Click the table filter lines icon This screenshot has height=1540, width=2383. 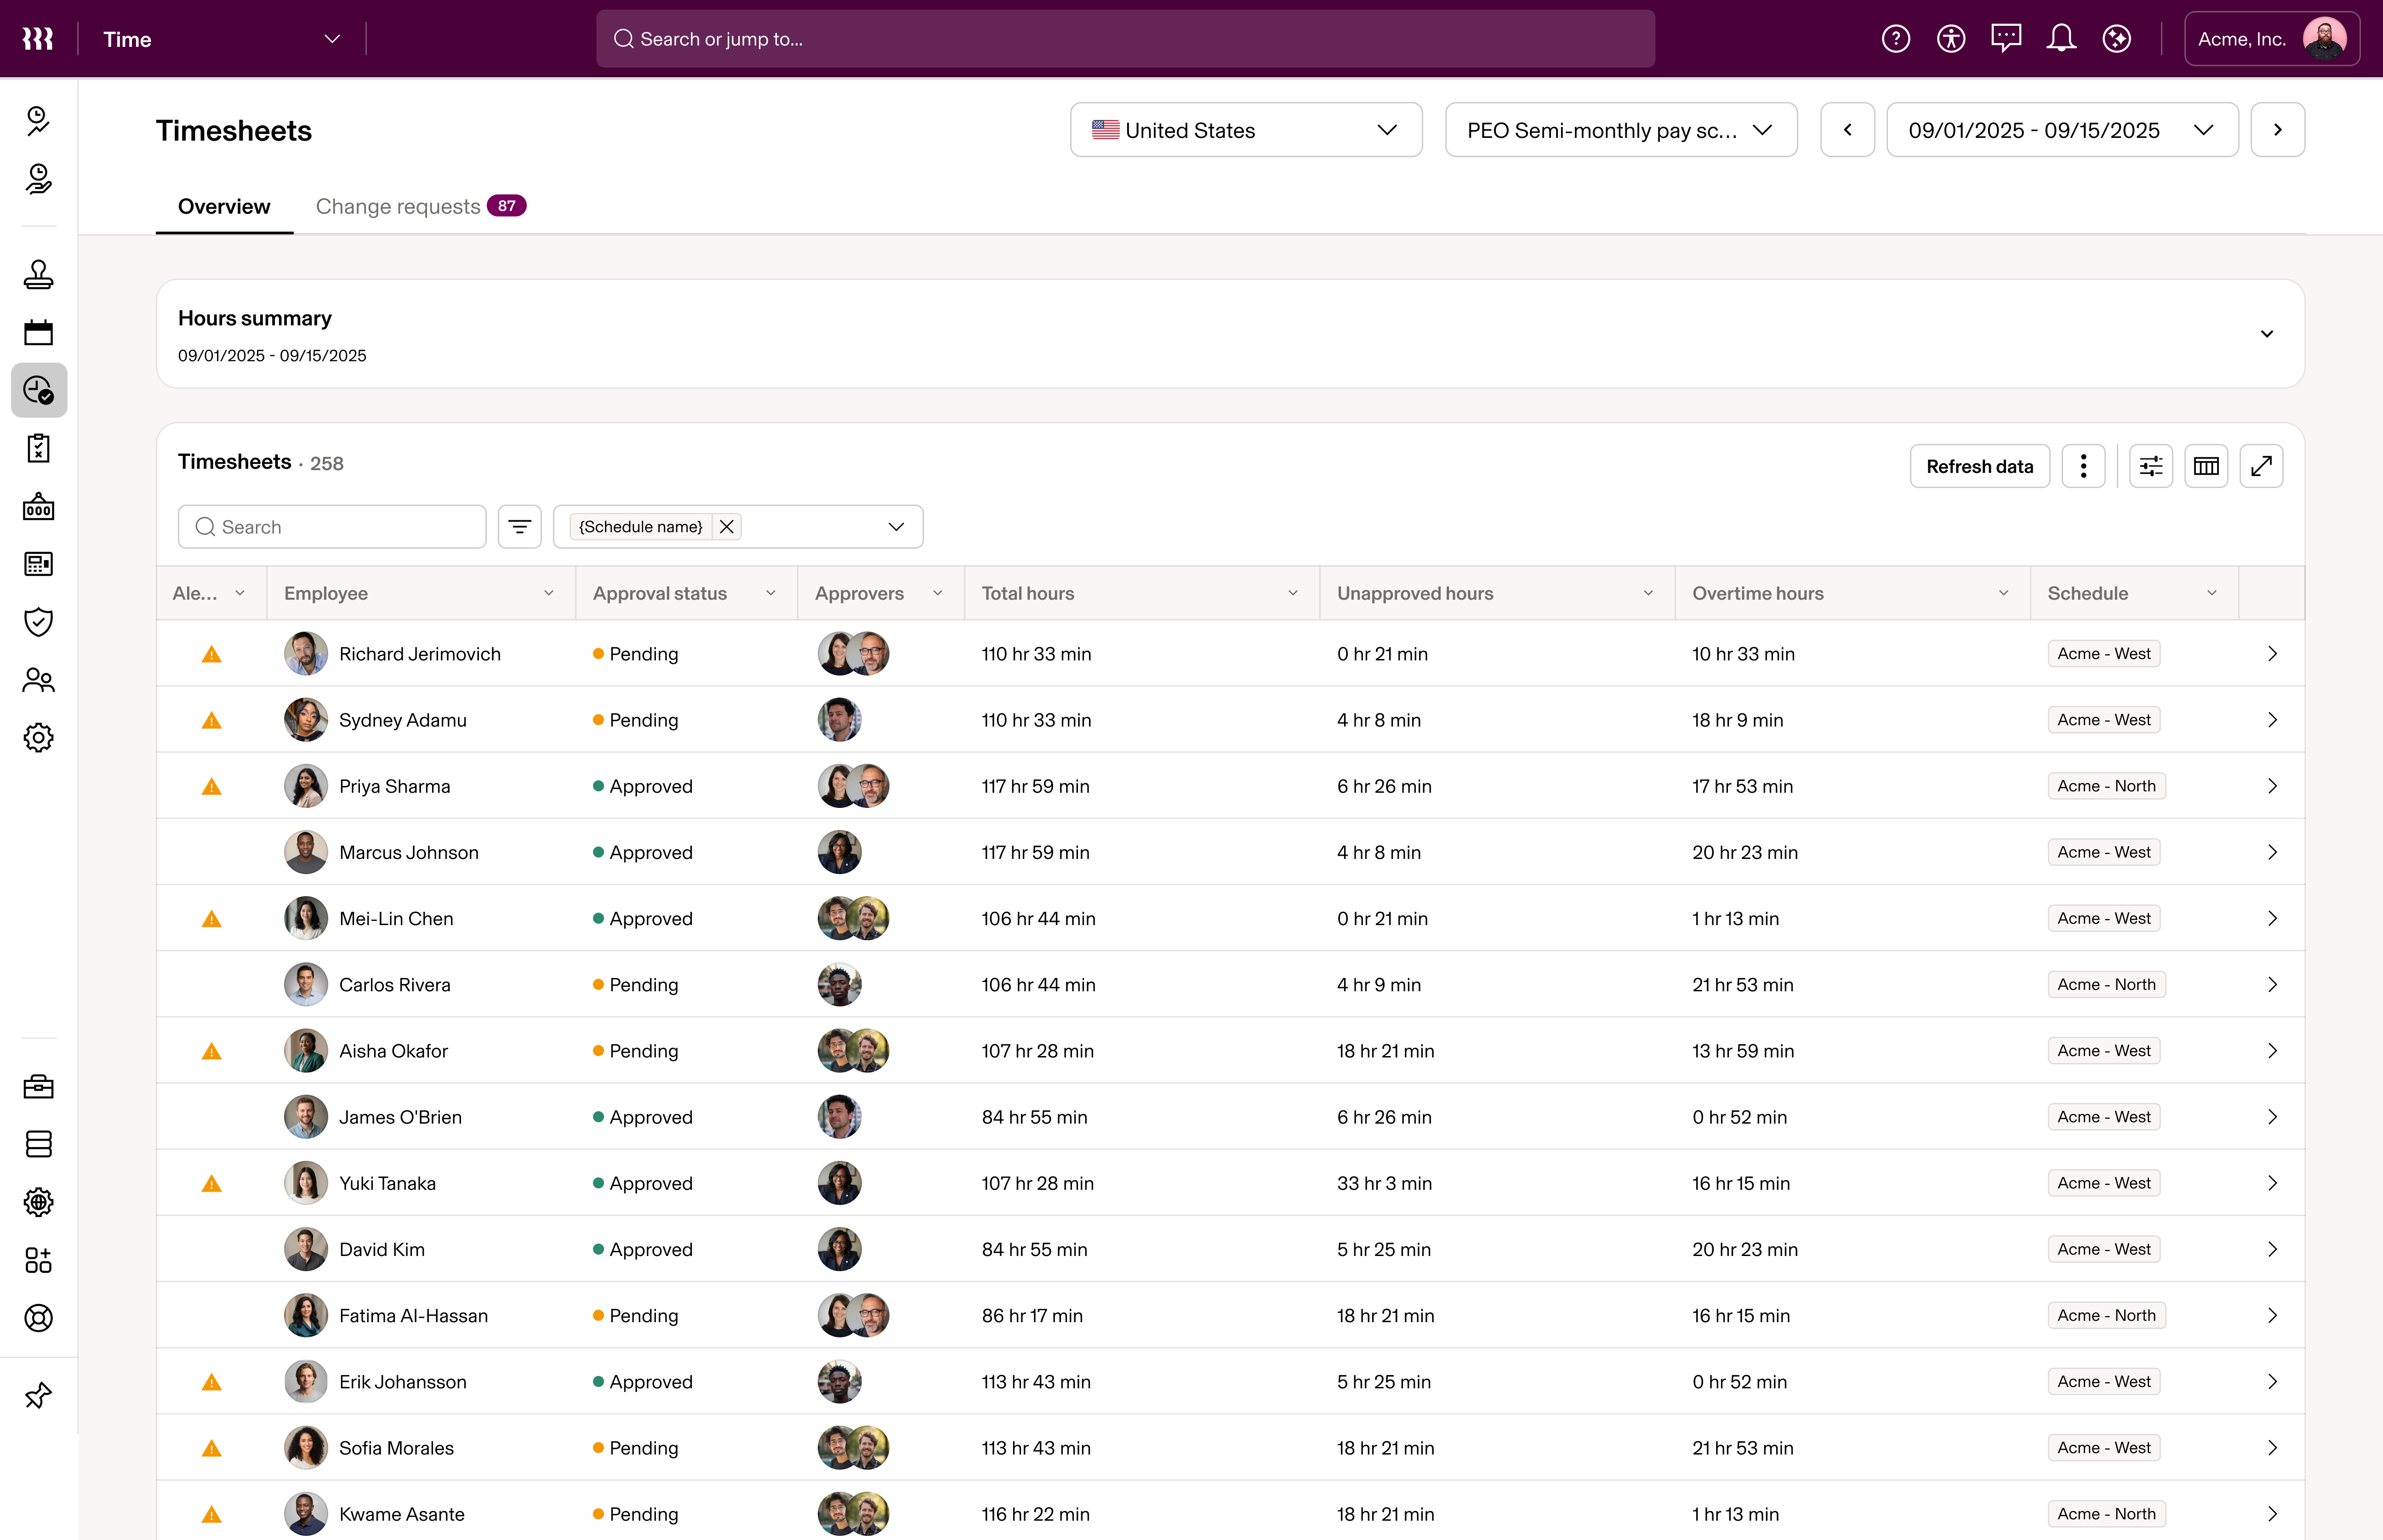519,527
